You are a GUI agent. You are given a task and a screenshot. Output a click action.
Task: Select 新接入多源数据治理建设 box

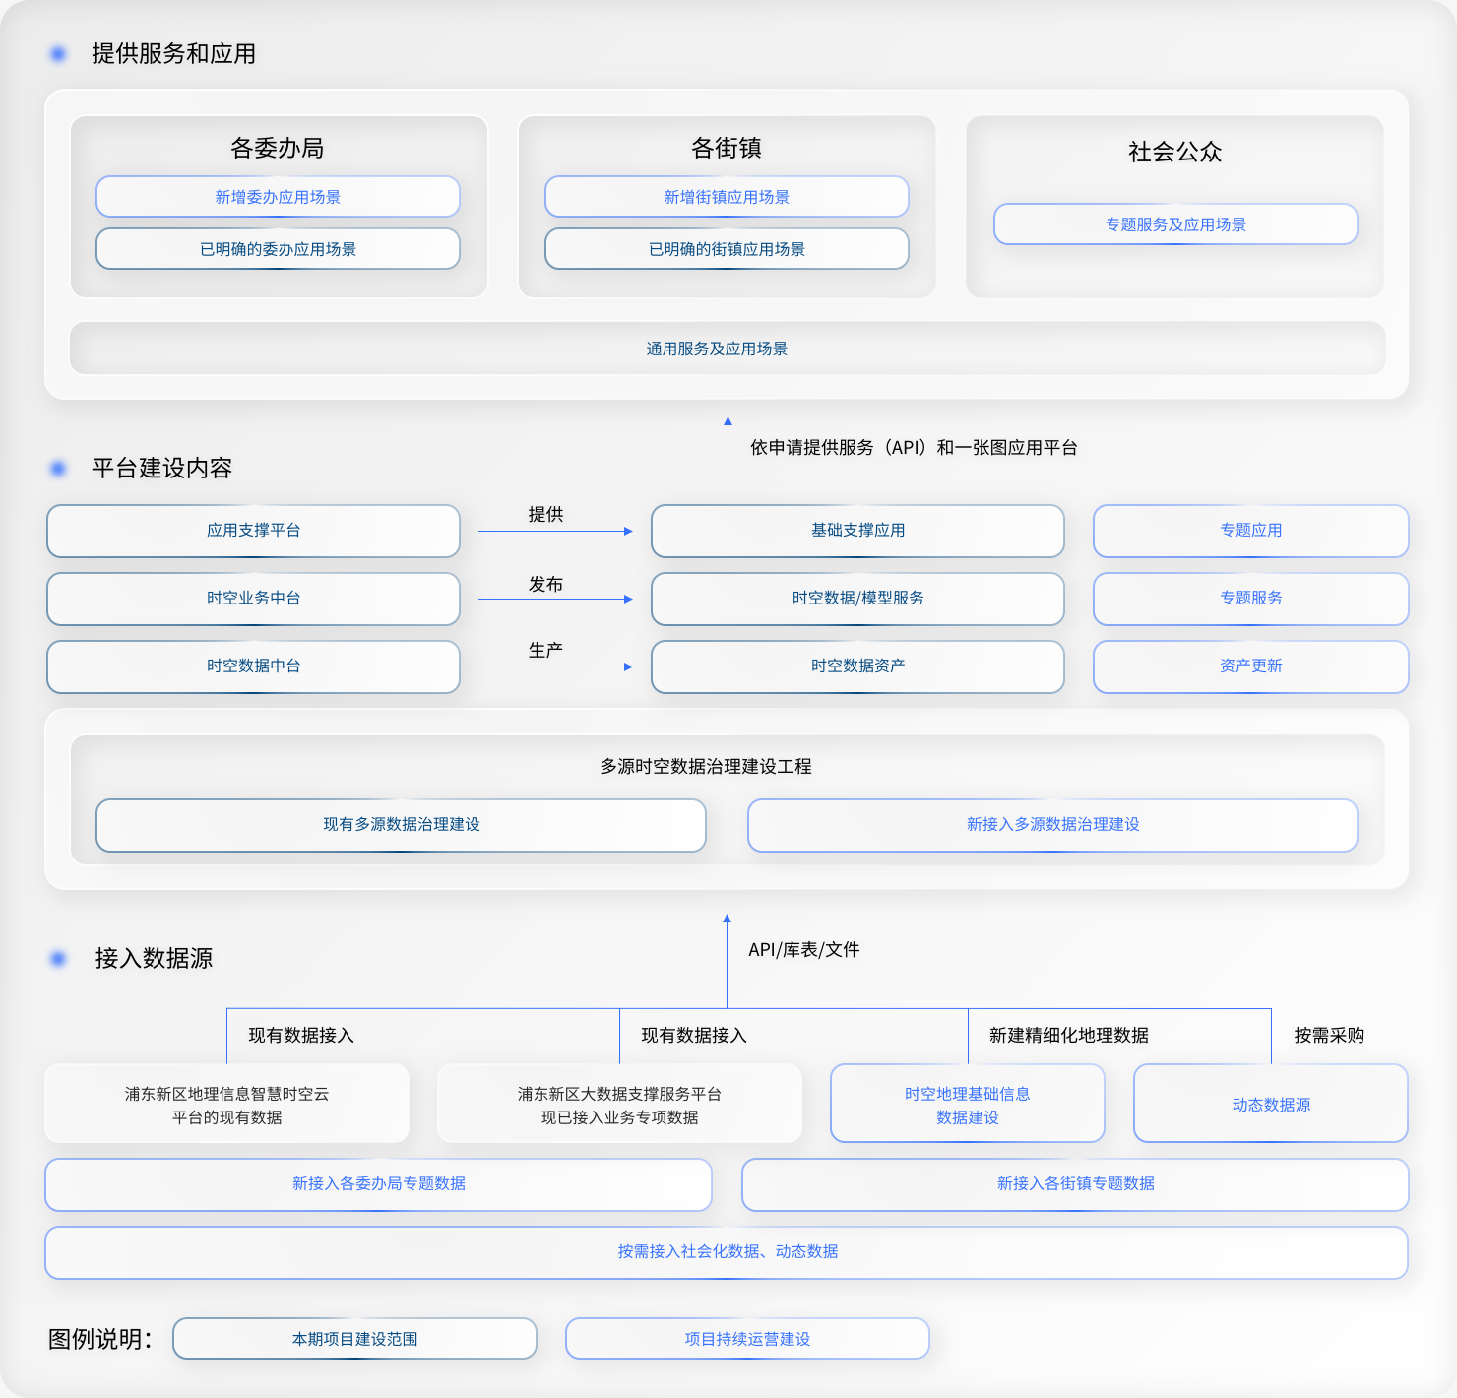point(1052,825)
